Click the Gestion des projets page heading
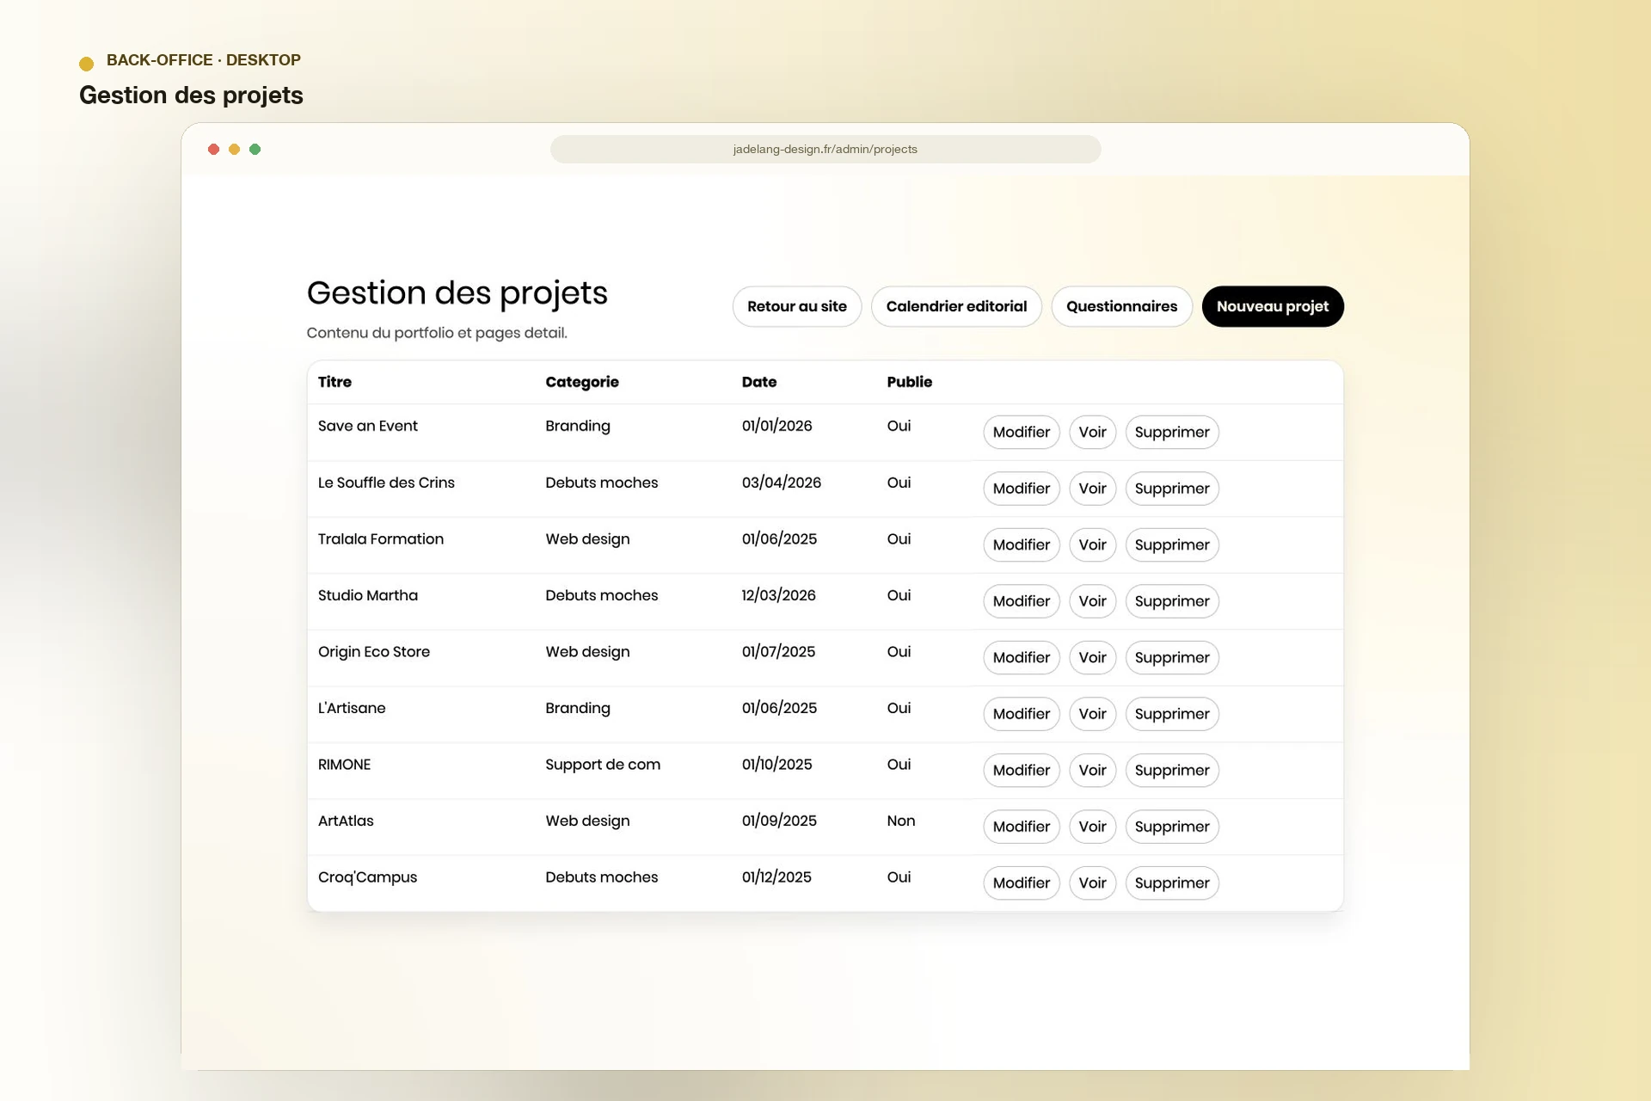Viewport: 1651px width, 1101px height. (x=457, y=294)
